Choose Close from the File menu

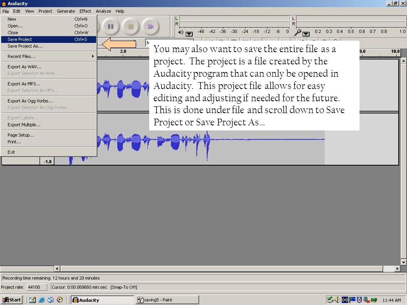tap(48, 33)
